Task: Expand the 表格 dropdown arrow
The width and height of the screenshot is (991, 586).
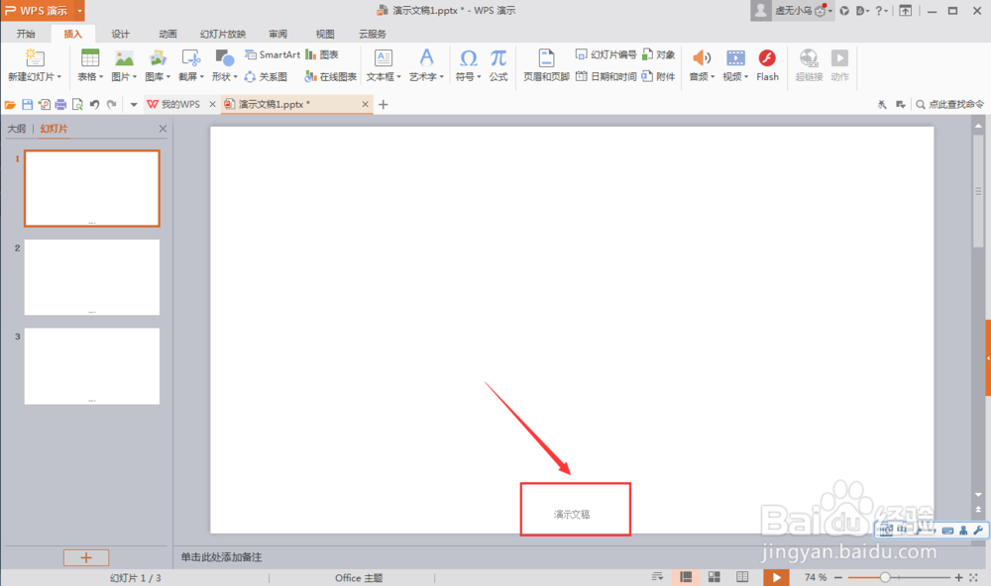Action: pyautogui.click(x=101, y=77)
